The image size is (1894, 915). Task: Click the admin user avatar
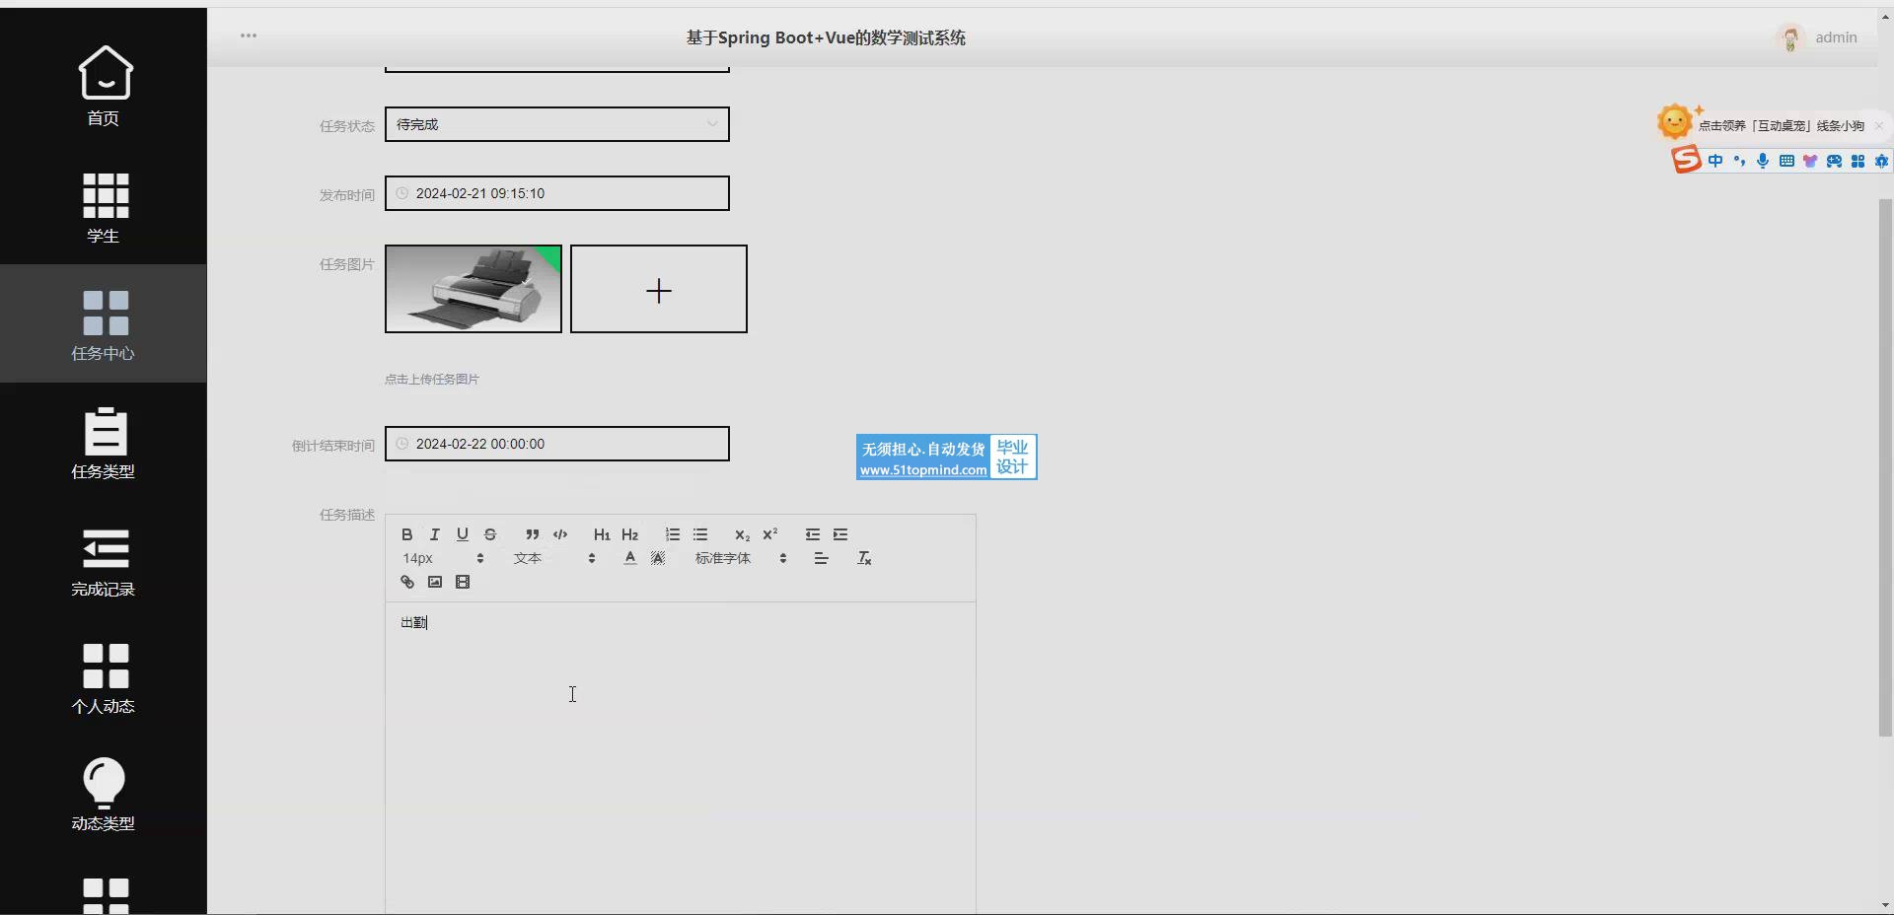[1790, 37]
